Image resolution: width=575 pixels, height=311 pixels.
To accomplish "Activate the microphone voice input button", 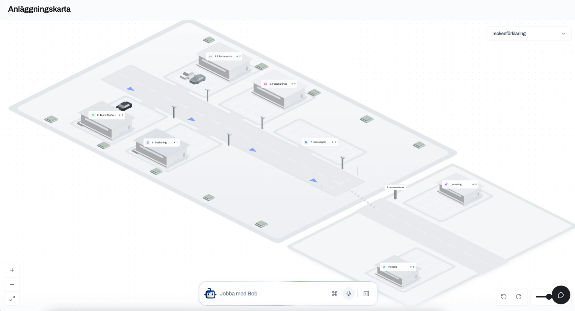I will (x=349, y=294).
